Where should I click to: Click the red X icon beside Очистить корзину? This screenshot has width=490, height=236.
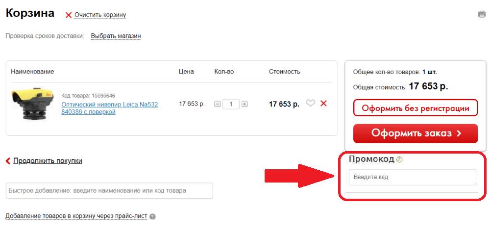[x=69, y=15]
